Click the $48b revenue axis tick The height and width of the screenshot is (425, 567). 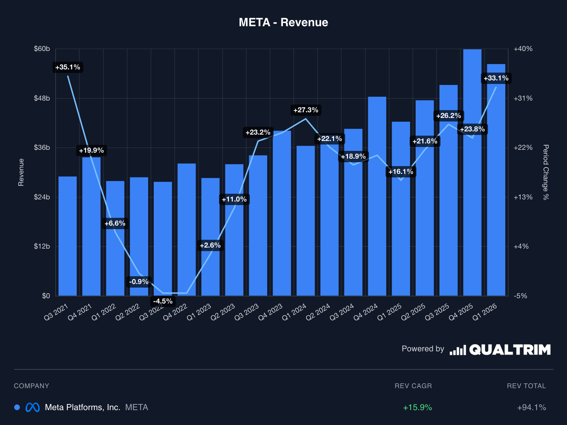42,98
